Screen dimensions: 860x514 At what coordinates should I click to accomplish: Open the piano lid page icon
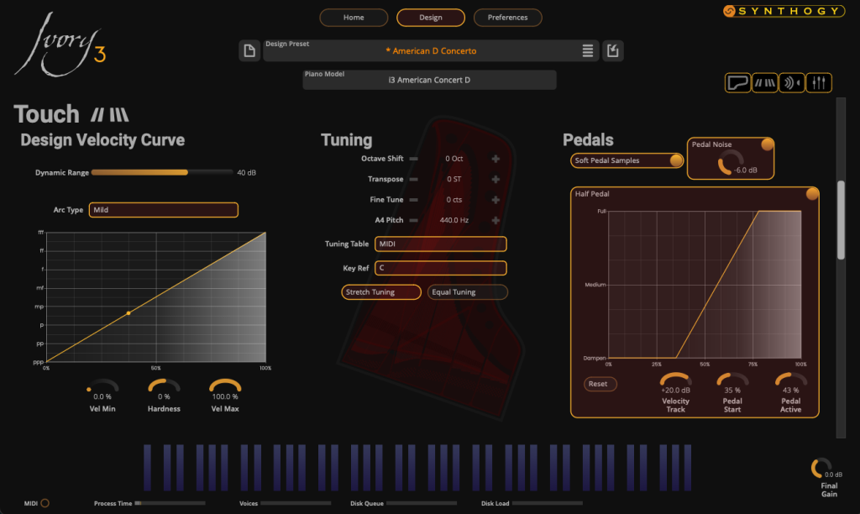tap(737, 83)
